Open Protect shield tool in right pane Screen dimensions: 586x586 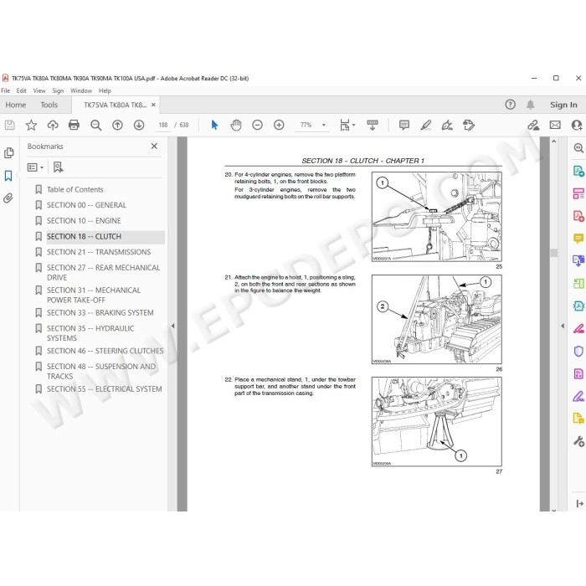[578, 352]
